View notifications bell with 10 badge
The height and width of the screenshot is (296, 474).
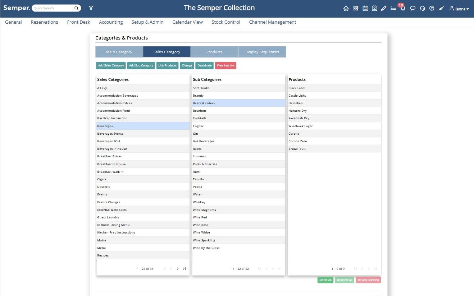click(403, 8)
